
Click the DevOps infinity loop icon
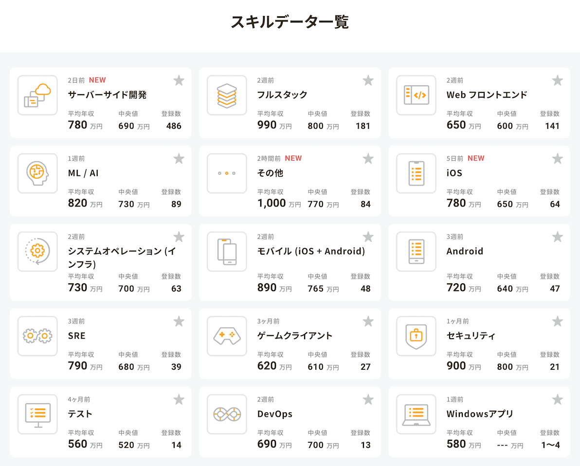tap(227, 414)
